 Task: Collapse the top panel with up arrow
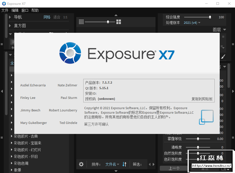pos(116,15)
